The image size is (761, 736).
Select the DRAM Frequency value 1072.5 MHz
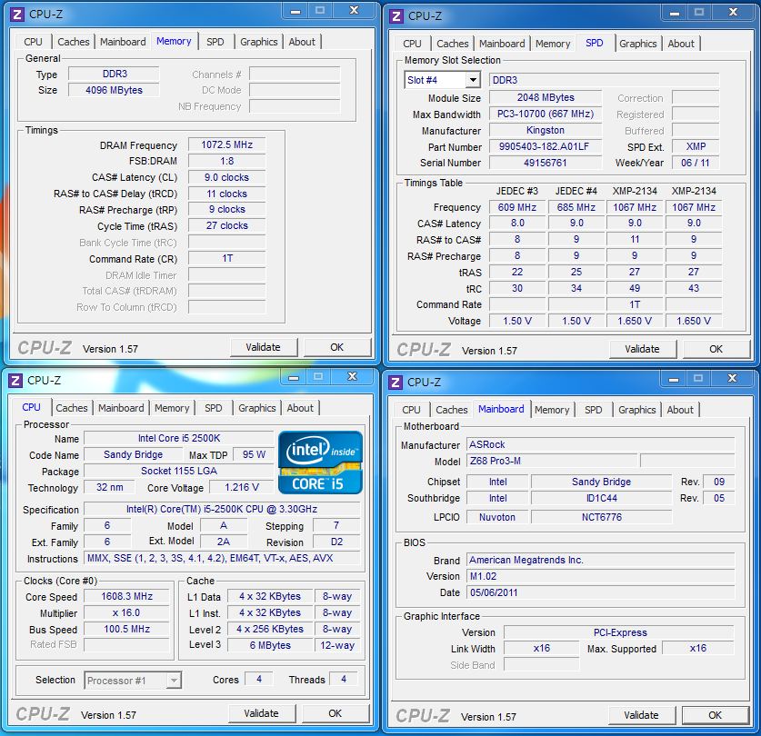pyautogui.click(x=226, y=145)
